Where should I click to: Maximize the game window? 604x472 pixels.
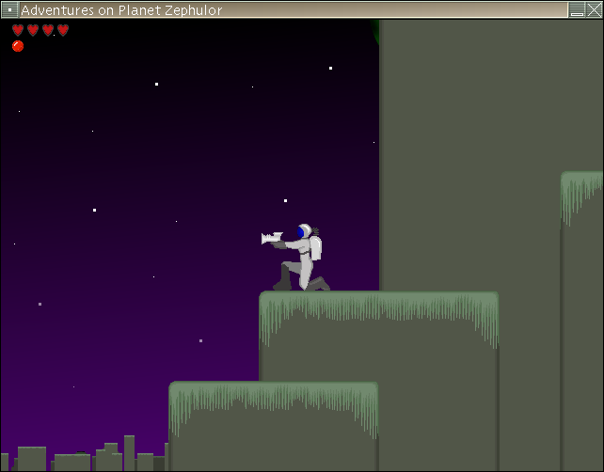tap(576, 9)
